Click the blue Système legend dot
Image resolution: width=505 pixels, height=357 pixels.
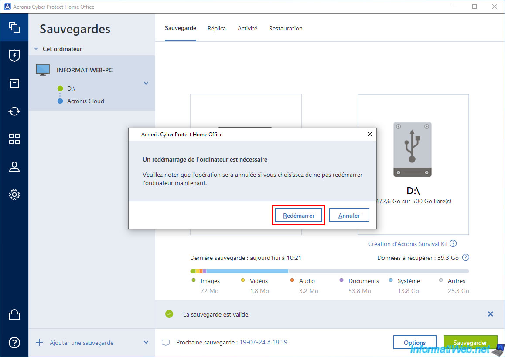tap(391, 280)
